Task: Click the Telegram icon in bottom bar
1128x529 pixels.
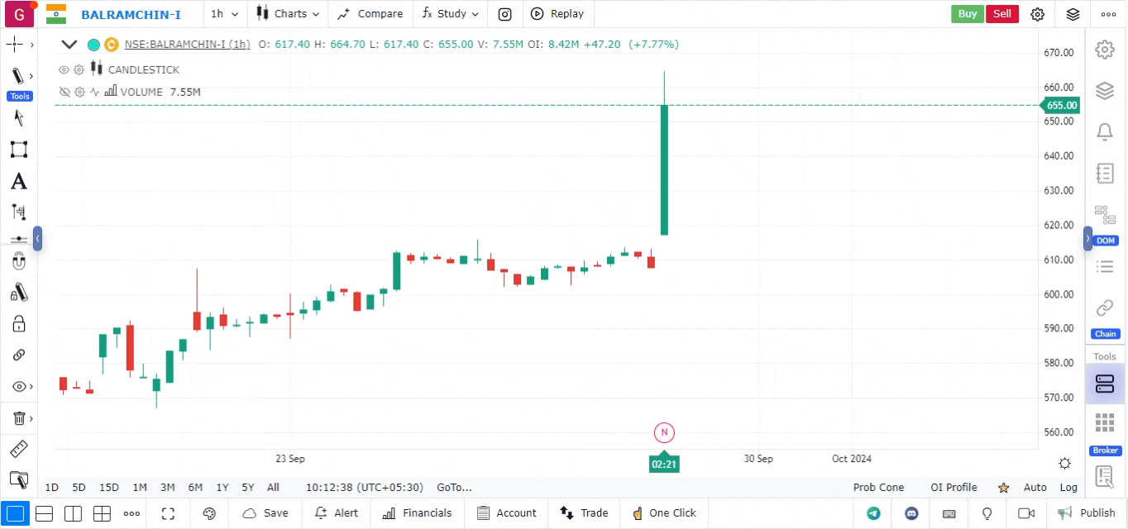Action: (873, 513)
